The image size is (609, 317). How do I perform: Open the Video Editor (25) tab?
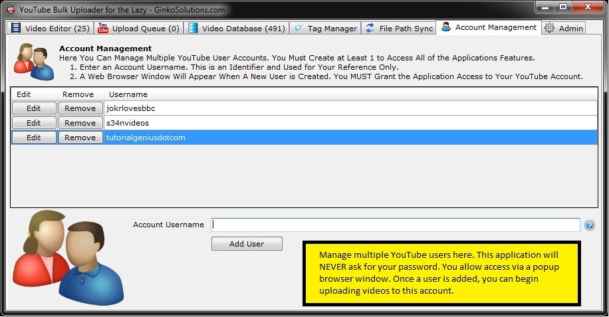point(50,29)
